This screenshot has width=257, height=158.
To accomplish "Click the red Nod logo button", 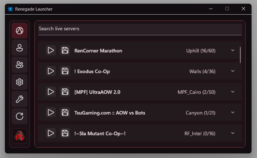I will (x=20, y=136).
